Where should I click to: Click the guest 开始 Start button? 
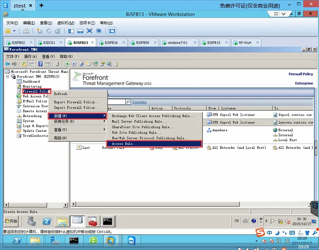click(11, 221)
